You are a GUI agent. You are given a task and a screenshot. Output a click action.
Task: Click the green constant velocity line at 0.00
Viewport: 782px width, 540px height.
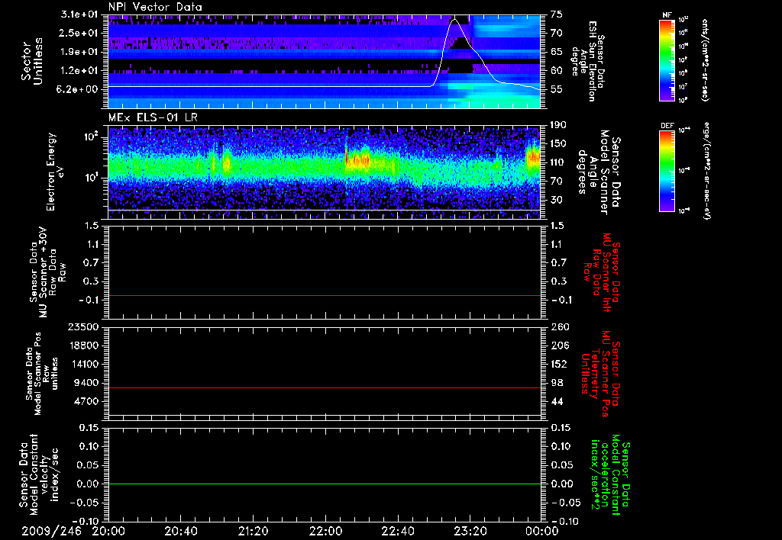click(325, 484)
